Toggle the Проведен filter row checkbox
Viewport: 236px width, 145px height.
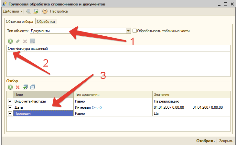tap(10, 113)
